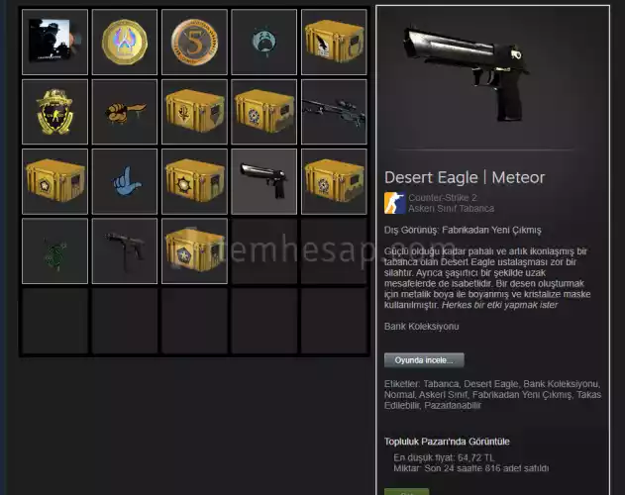The image size is (625, 495).
Task: Select the orange pointing hand graffiti
Action: [125, 112]
